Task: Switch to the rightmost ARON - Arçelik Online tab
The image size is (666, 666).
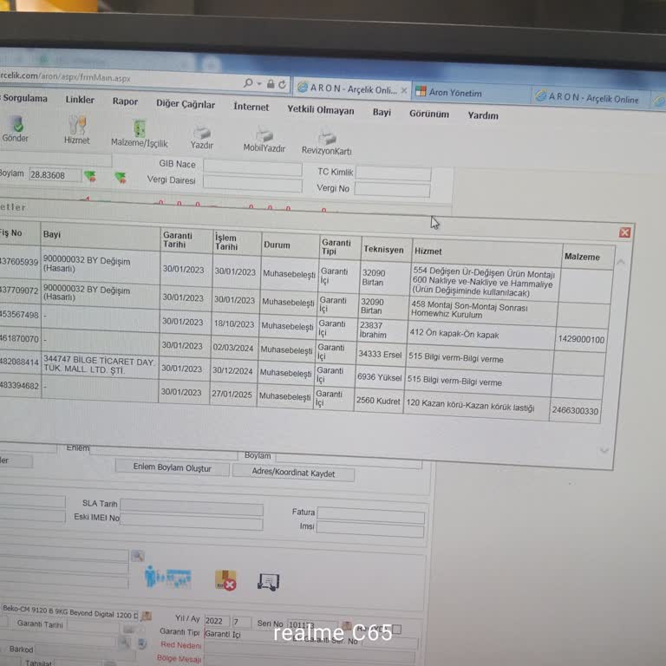Action: click(591, 97)
